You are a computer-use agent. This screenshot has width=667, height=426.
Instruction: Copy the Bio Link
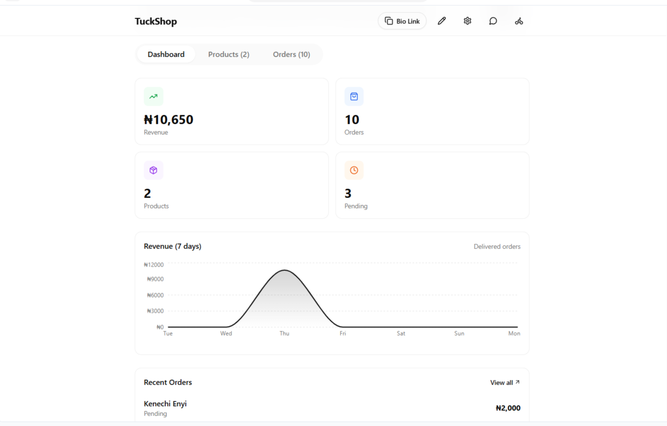click(x=402, y=21)
